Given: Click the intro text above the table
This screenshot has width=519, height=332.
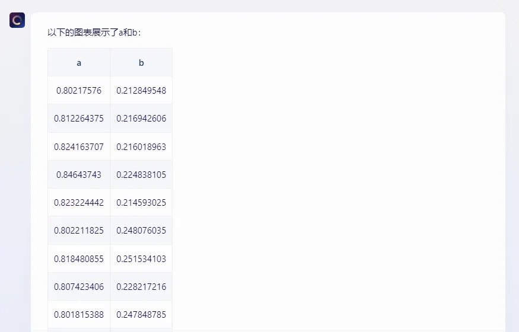Looking at the screenshot, I should point(94,33).
